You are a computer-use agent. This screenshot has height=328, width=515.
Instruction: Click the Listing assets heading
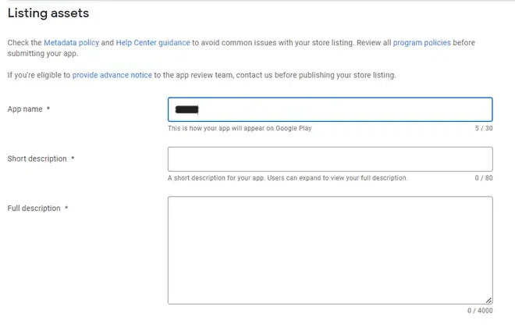[x=48, y=13]
